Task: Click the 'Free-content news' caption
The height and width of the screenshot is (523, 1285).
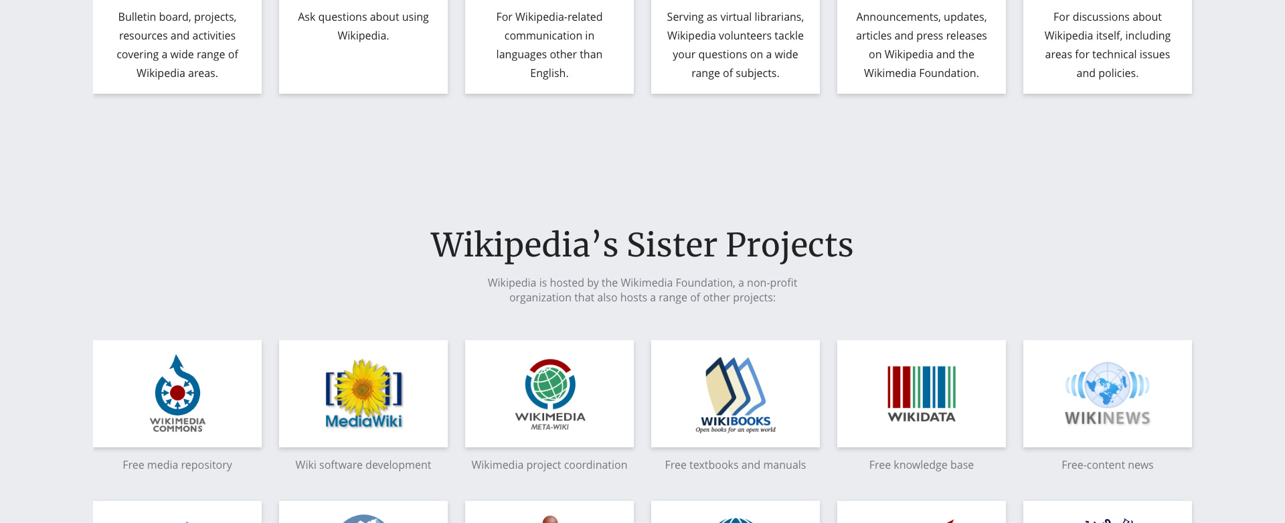Action: pyautogui.click(x=1108, y=465)
